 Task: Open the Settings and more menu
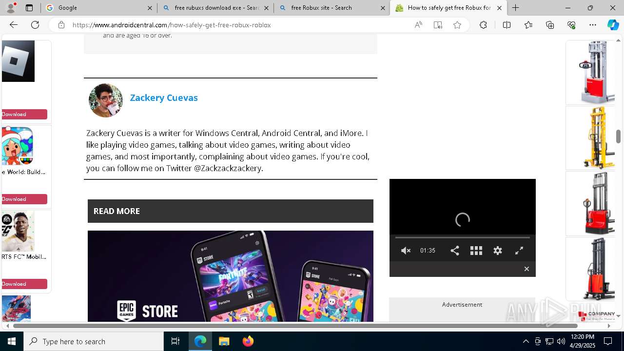point(593,25)
